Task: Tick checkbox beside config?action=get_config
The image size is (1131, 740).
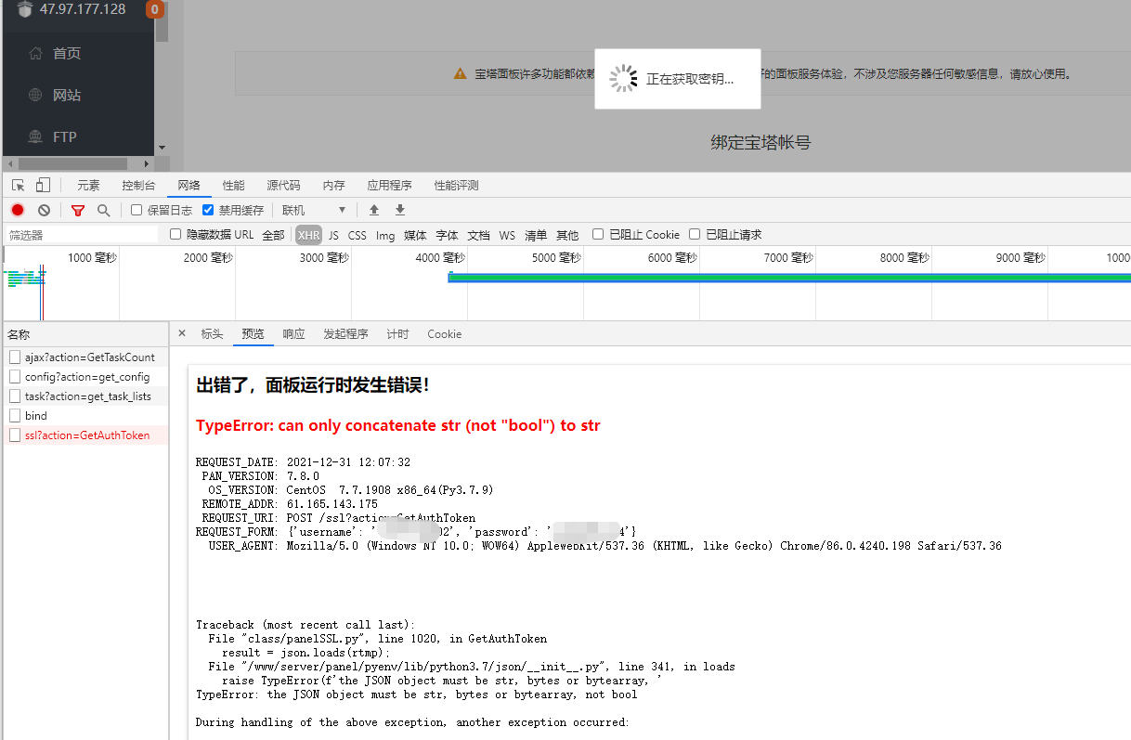Action: pyautogui.click(x=15, y=377)
